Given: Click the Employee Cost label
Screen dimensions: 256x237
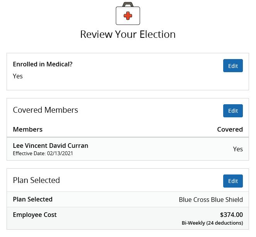Looking at the screenshot, I should (x=35, y=215).
